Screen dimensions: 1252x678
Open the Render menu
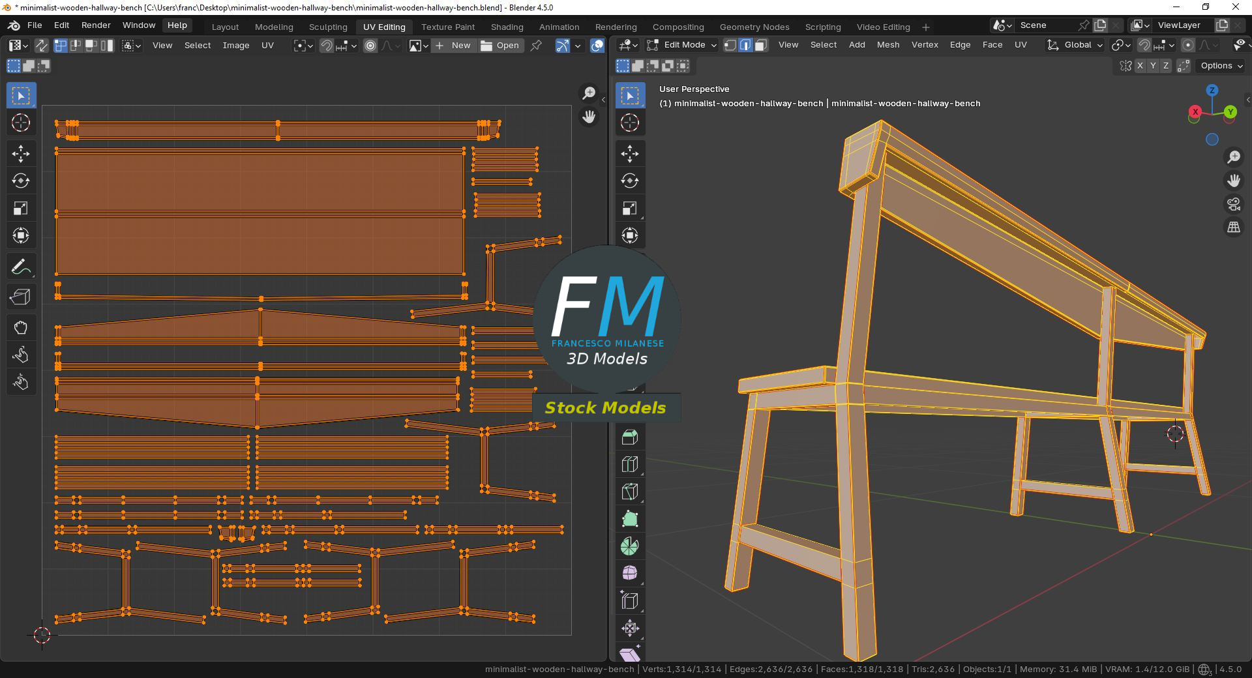(x=96, y=25)
